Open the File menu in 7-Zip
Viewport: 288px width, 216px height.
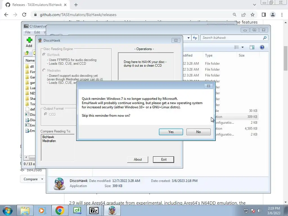click(28, 32)
